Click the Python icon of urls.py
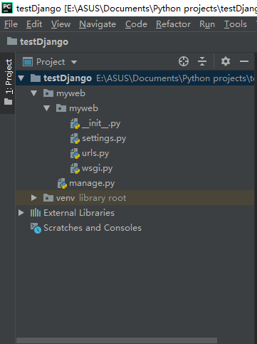Image resolution: width=257 pixels, height=344 pixels. point(75,154)
